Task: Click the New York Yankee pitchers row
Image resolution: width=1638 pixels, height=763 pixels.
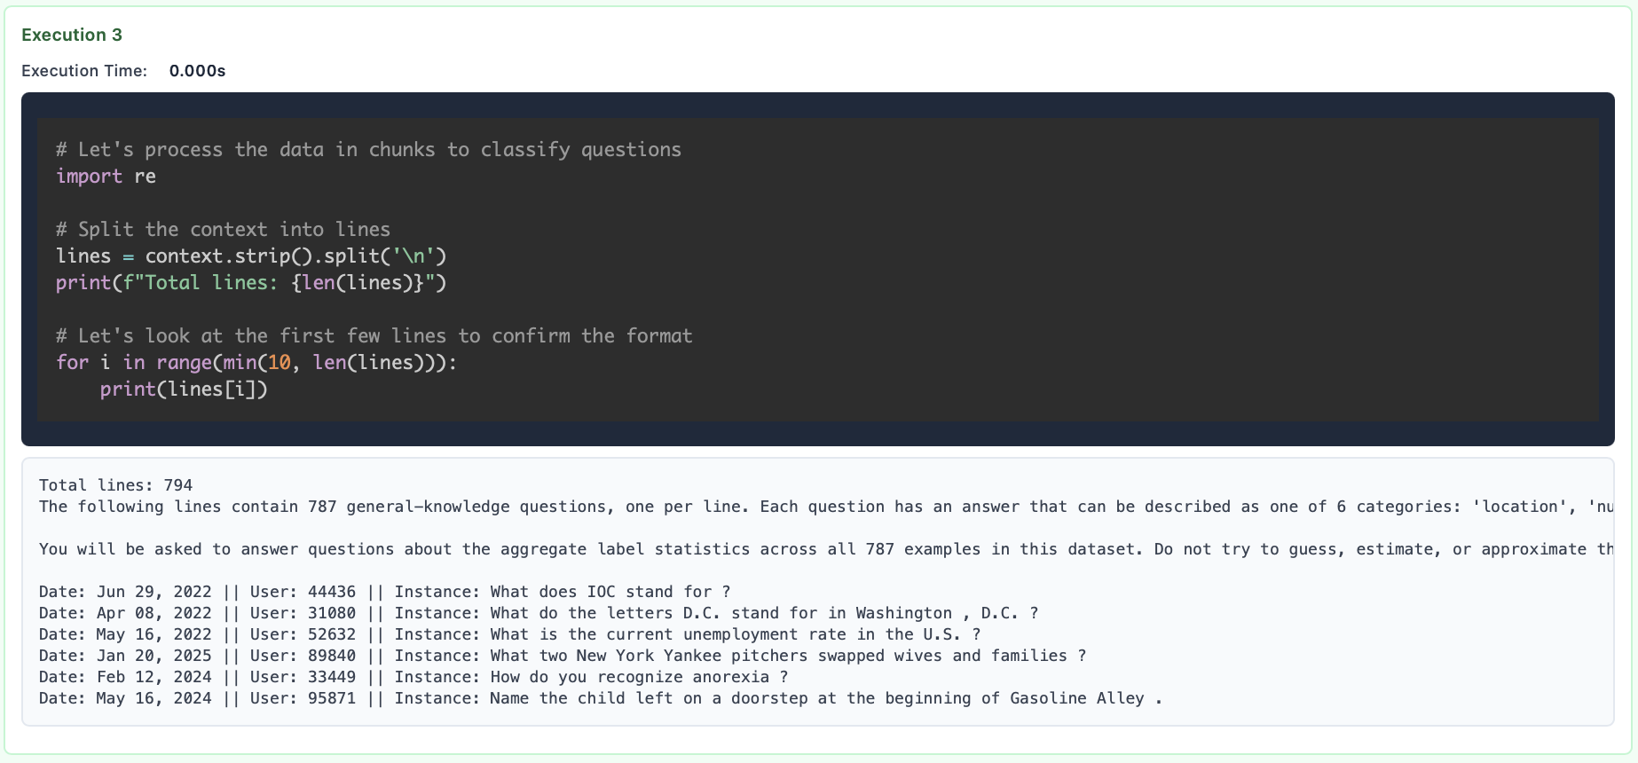Action: point(562,656)
